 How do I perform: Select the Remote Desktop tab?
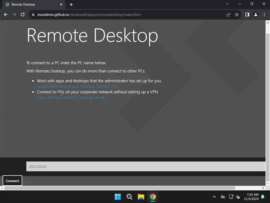click(33, 4)
